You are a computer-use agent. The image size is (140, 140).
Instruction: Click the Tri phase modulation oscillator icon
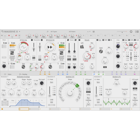[50, 67]
